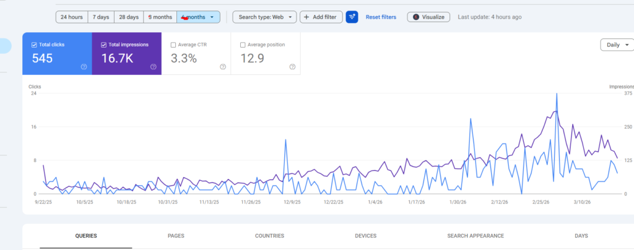Open the Search Appearance tab

coord(475,236)
